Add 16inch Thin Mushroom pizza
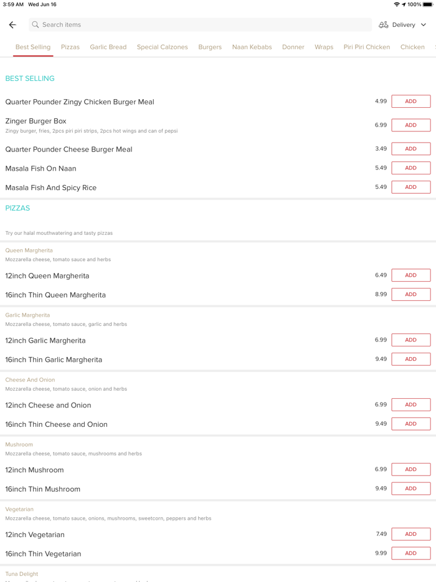Viewport: 436px width, 582px height. 410,489
